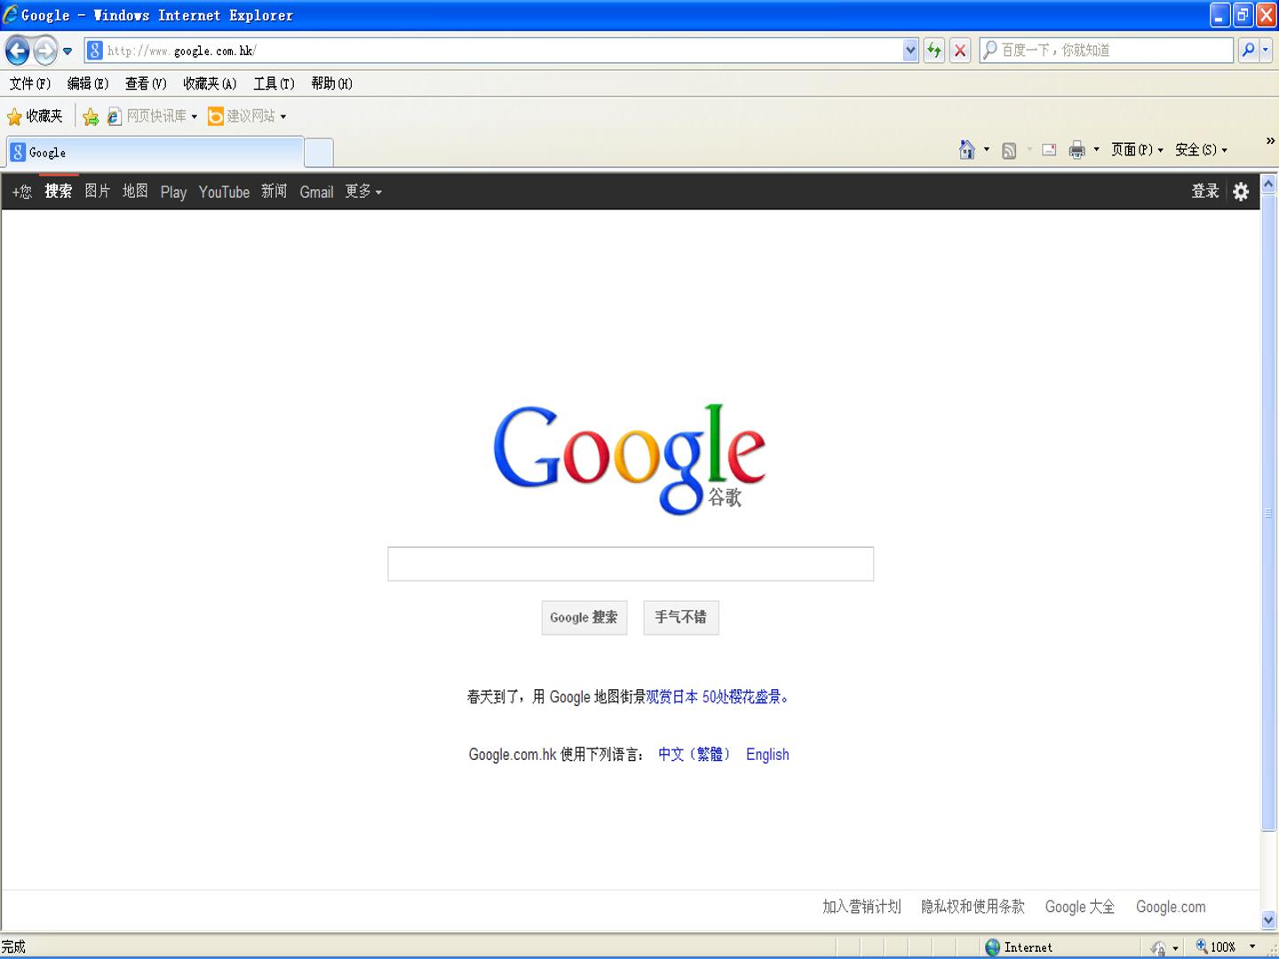
Task: Switch language to 中文（繁體）
Action: coord(694,755)
